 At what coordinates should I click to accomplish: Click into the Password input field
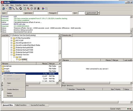click(x=65, y=13)
